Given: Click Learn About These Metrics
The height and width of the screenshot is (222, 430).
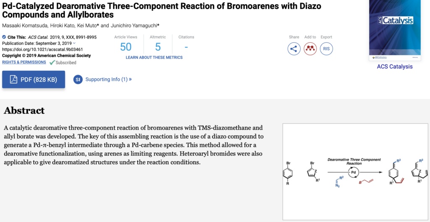Looking at the screenshot, I should click(x=154, y=57).
